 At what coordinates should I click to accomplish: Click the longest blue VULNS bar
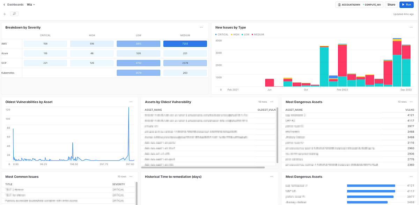click(371, 186)
